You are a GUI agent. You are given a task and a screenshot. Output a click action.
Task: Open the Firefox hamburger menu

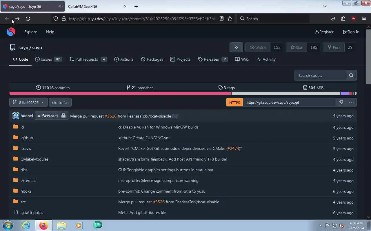[x=364, y=18]
